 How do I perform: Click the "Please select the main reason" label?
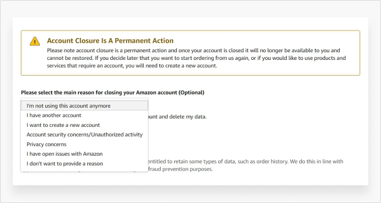click(x=76, y=92)
